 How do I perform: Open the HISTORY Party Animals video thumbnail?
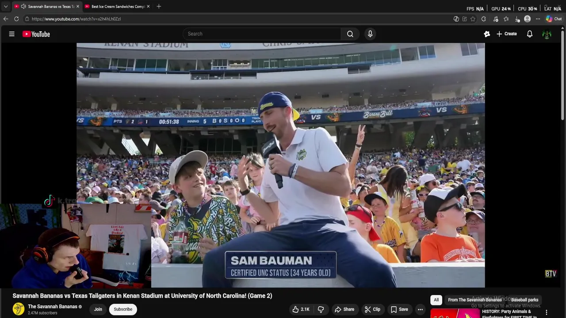pos(455,314)
